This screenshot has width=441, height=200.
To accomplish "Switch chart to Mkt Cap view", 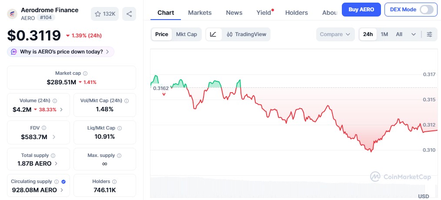I will tap(187, 34).
